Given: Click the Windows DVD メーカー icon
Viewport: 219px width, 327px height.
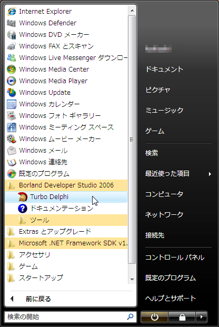Looking at the screenshot, I should [11, 35].
